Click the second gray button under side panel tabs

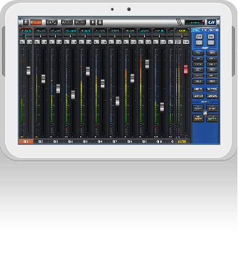(211, 37)
